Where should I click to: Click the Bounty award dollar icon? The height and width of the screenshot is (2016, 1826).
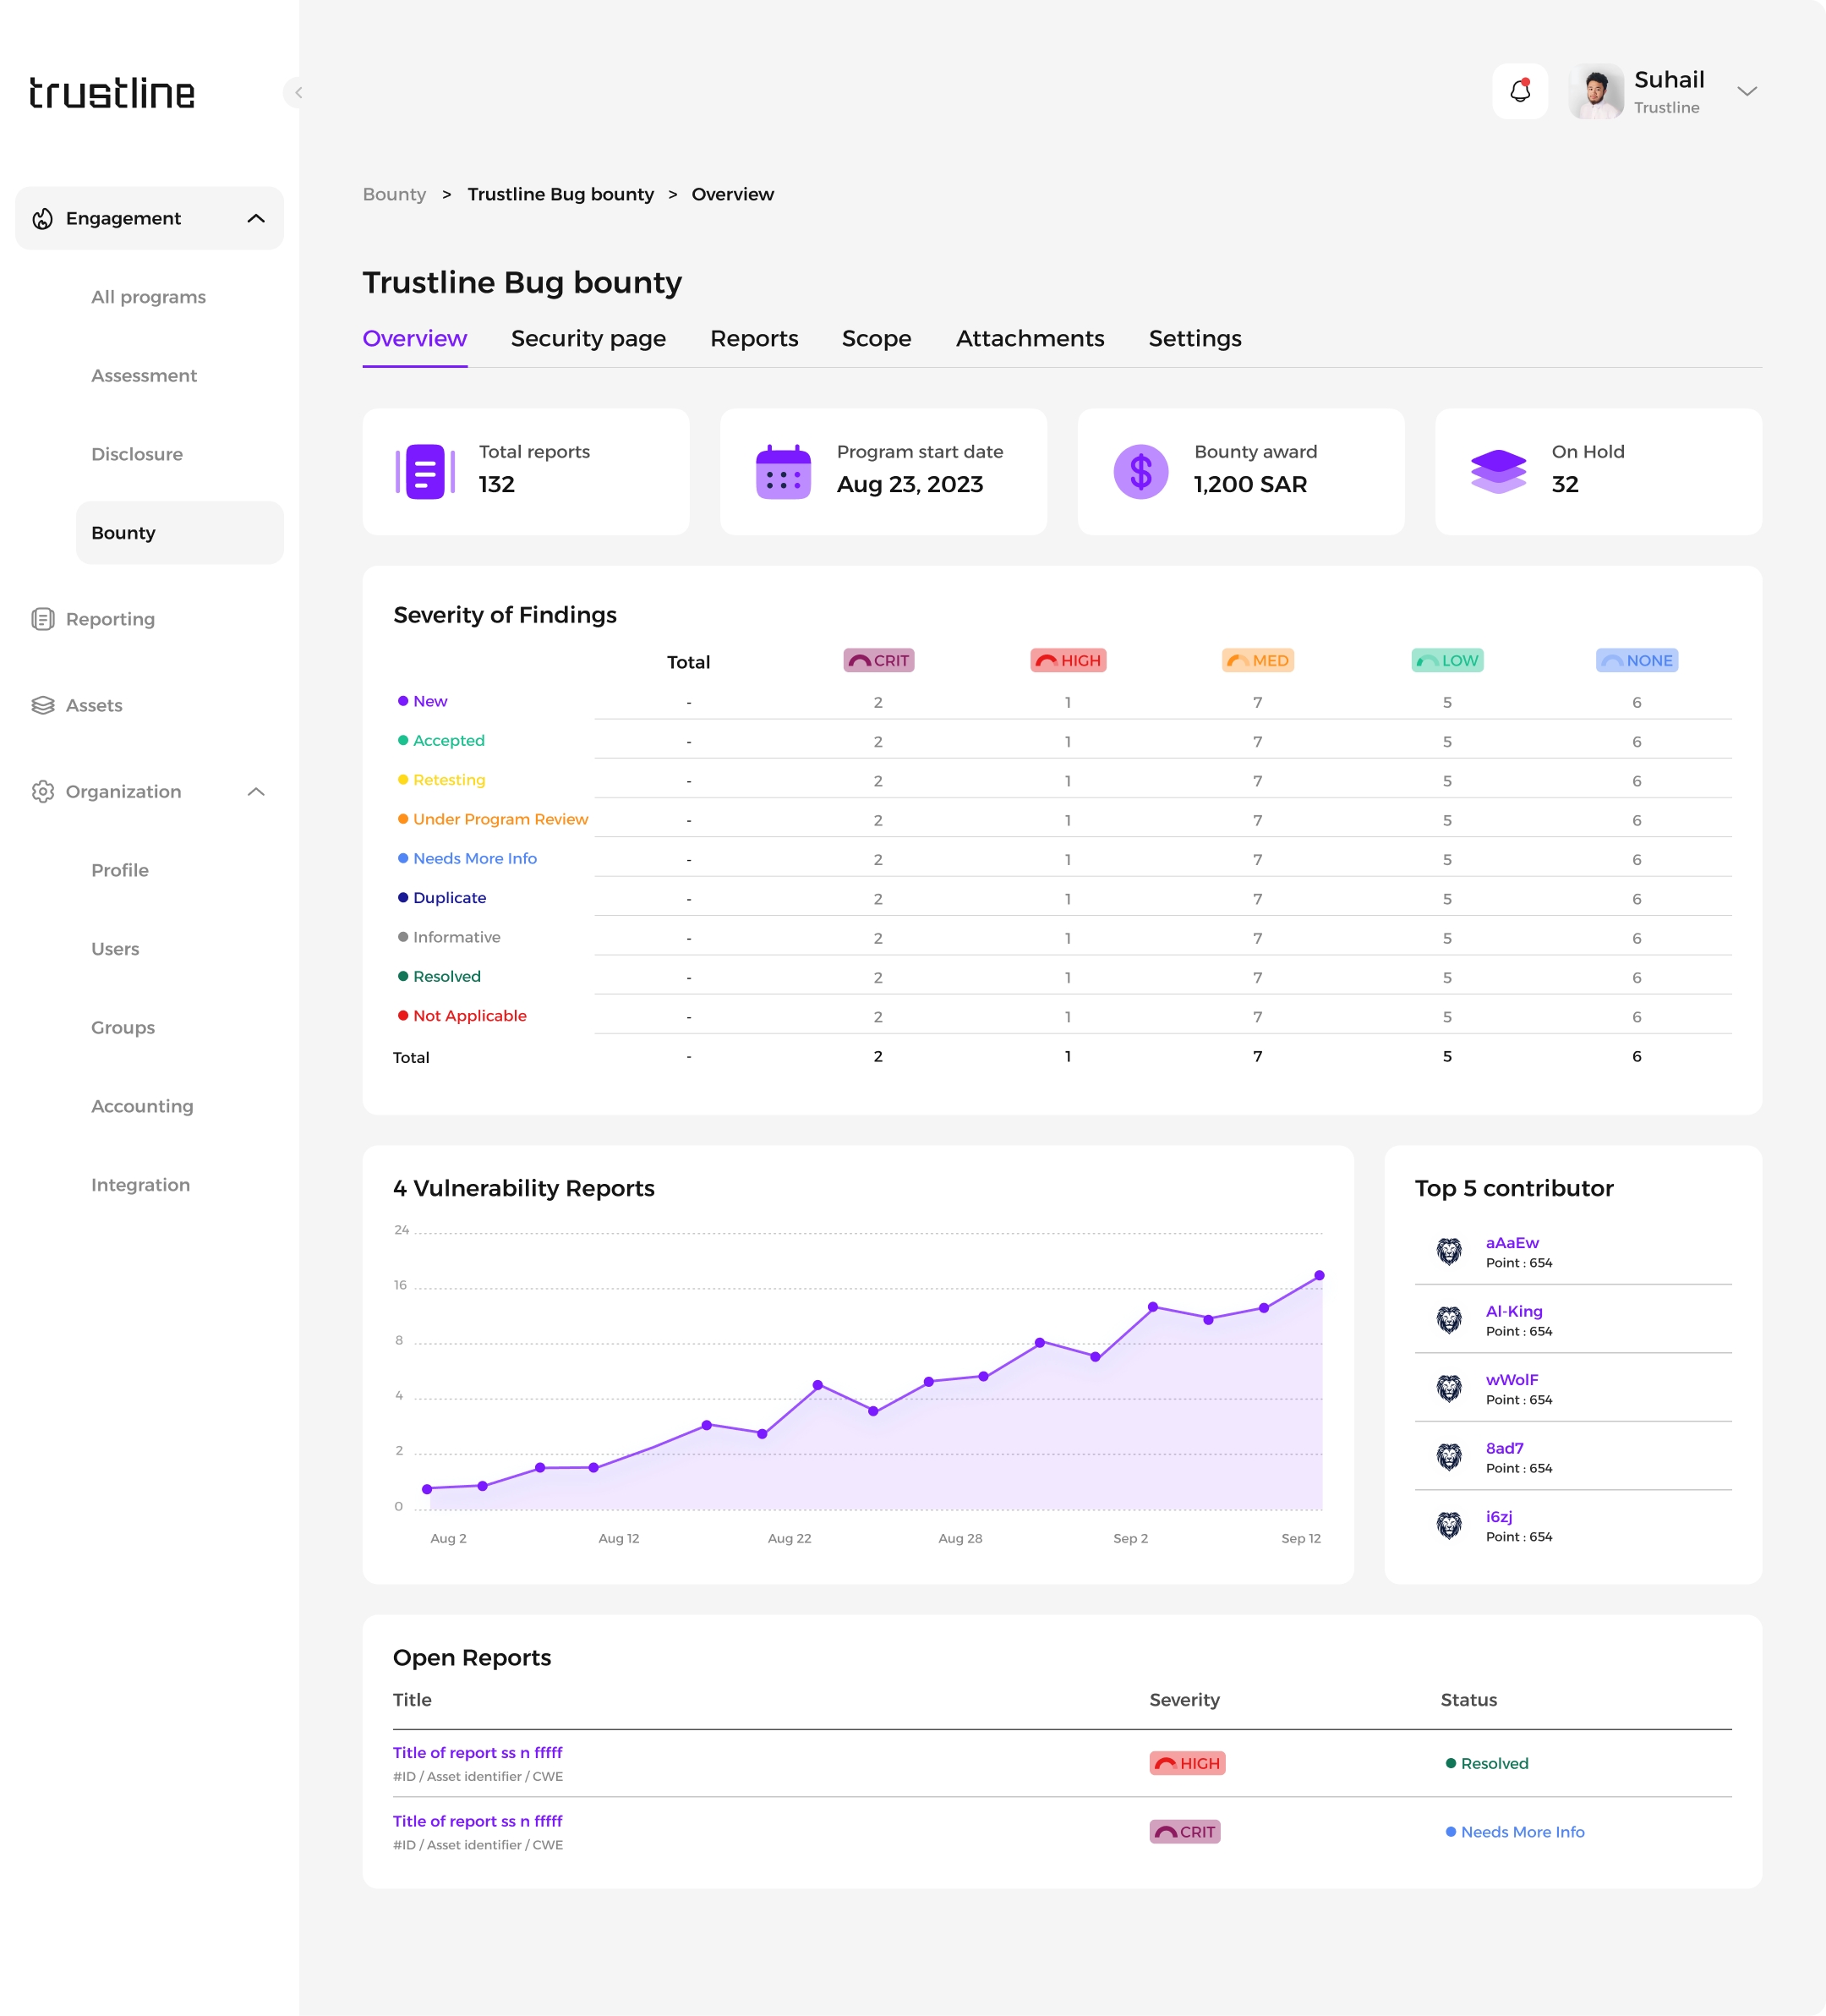[1140, 472]
